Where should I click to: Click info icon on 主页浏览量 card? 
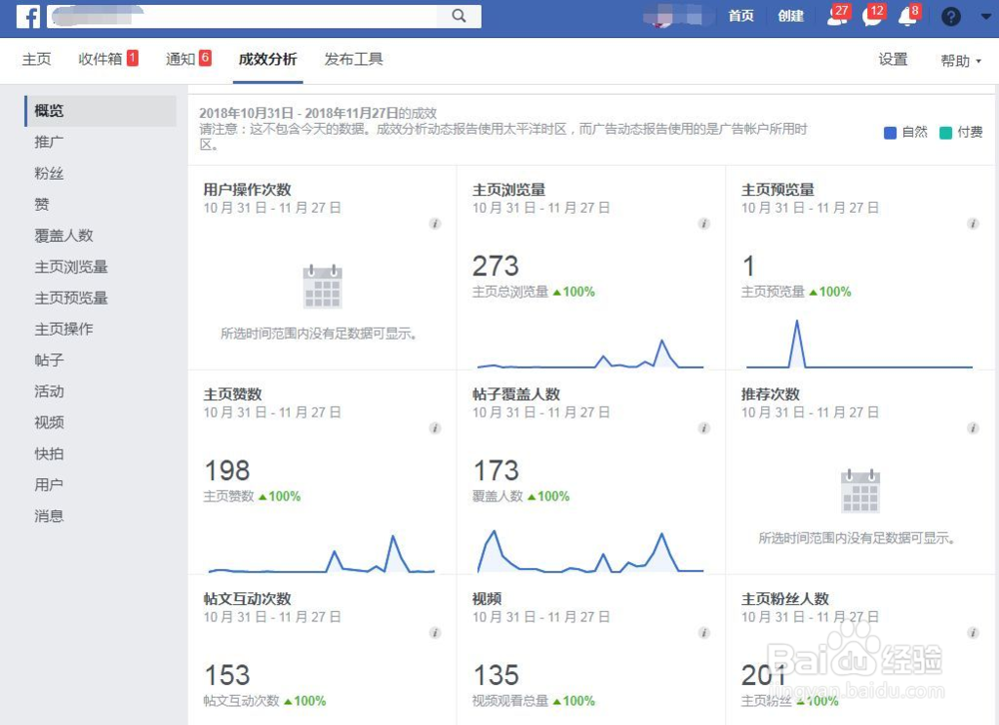704,224
